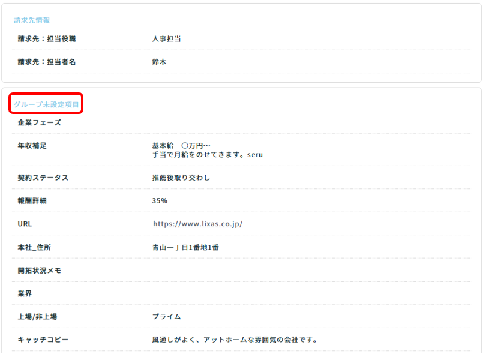Select the 契約ステータス field label
Screen dimensions: 485x357
[43, 178]
